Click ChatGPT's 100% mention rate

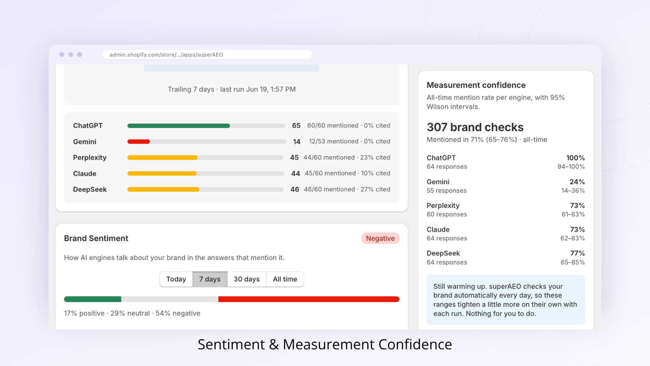[576, 158]
